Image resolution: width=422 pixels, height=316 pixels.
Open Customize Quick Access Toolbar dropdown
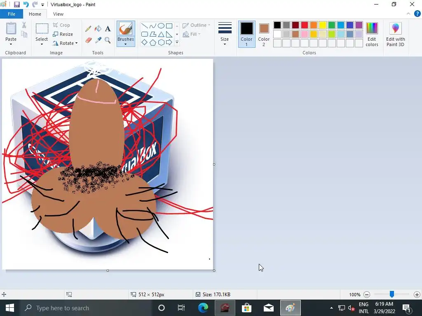point(42,5)
